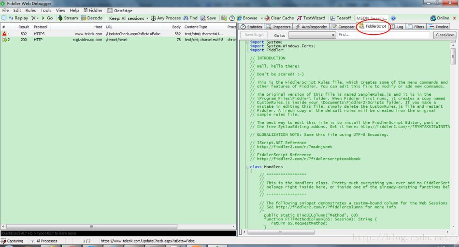Click the comment speech bubble icon
The image size is (459, 247).
point(4,18)
